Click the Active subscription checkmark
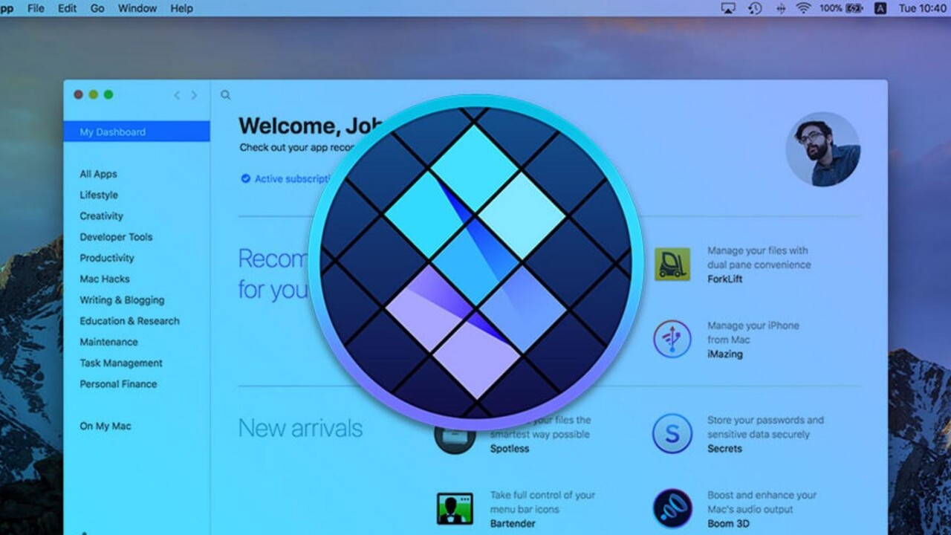This screenshot has height=535, width=951. click(x=245, y=178)
